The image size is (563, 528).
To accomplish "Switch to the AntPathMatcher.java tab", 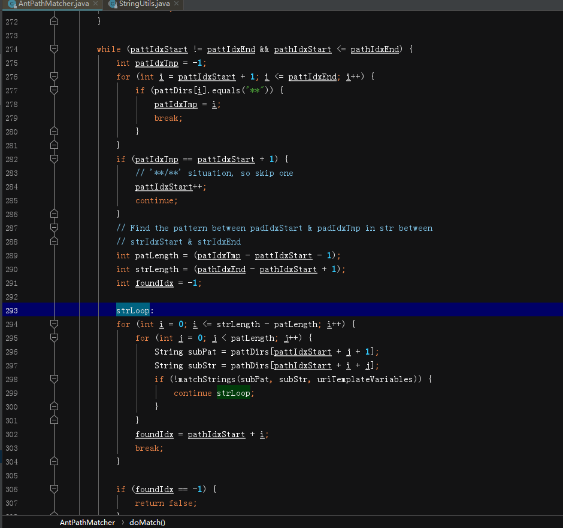I will (x=53, y=4).
